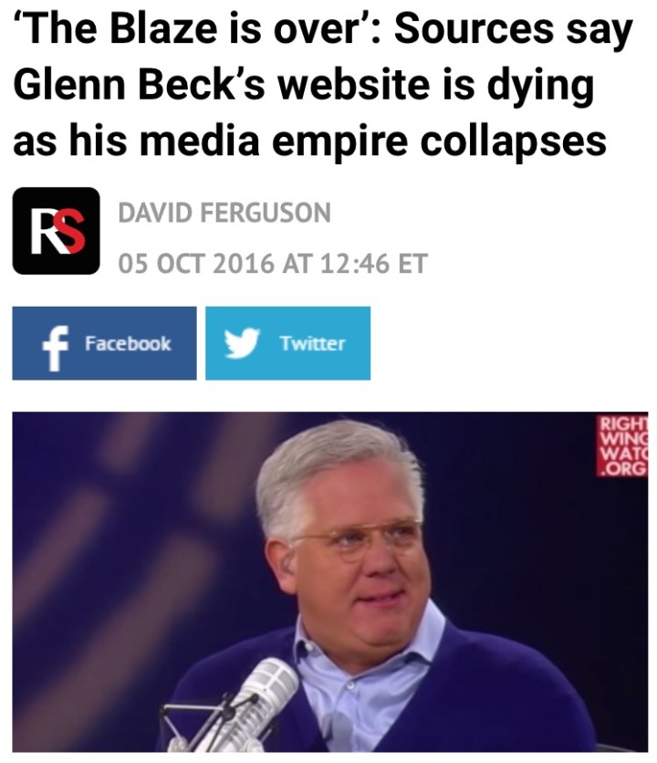Click the Twitter bird icon

click(242, 343)
